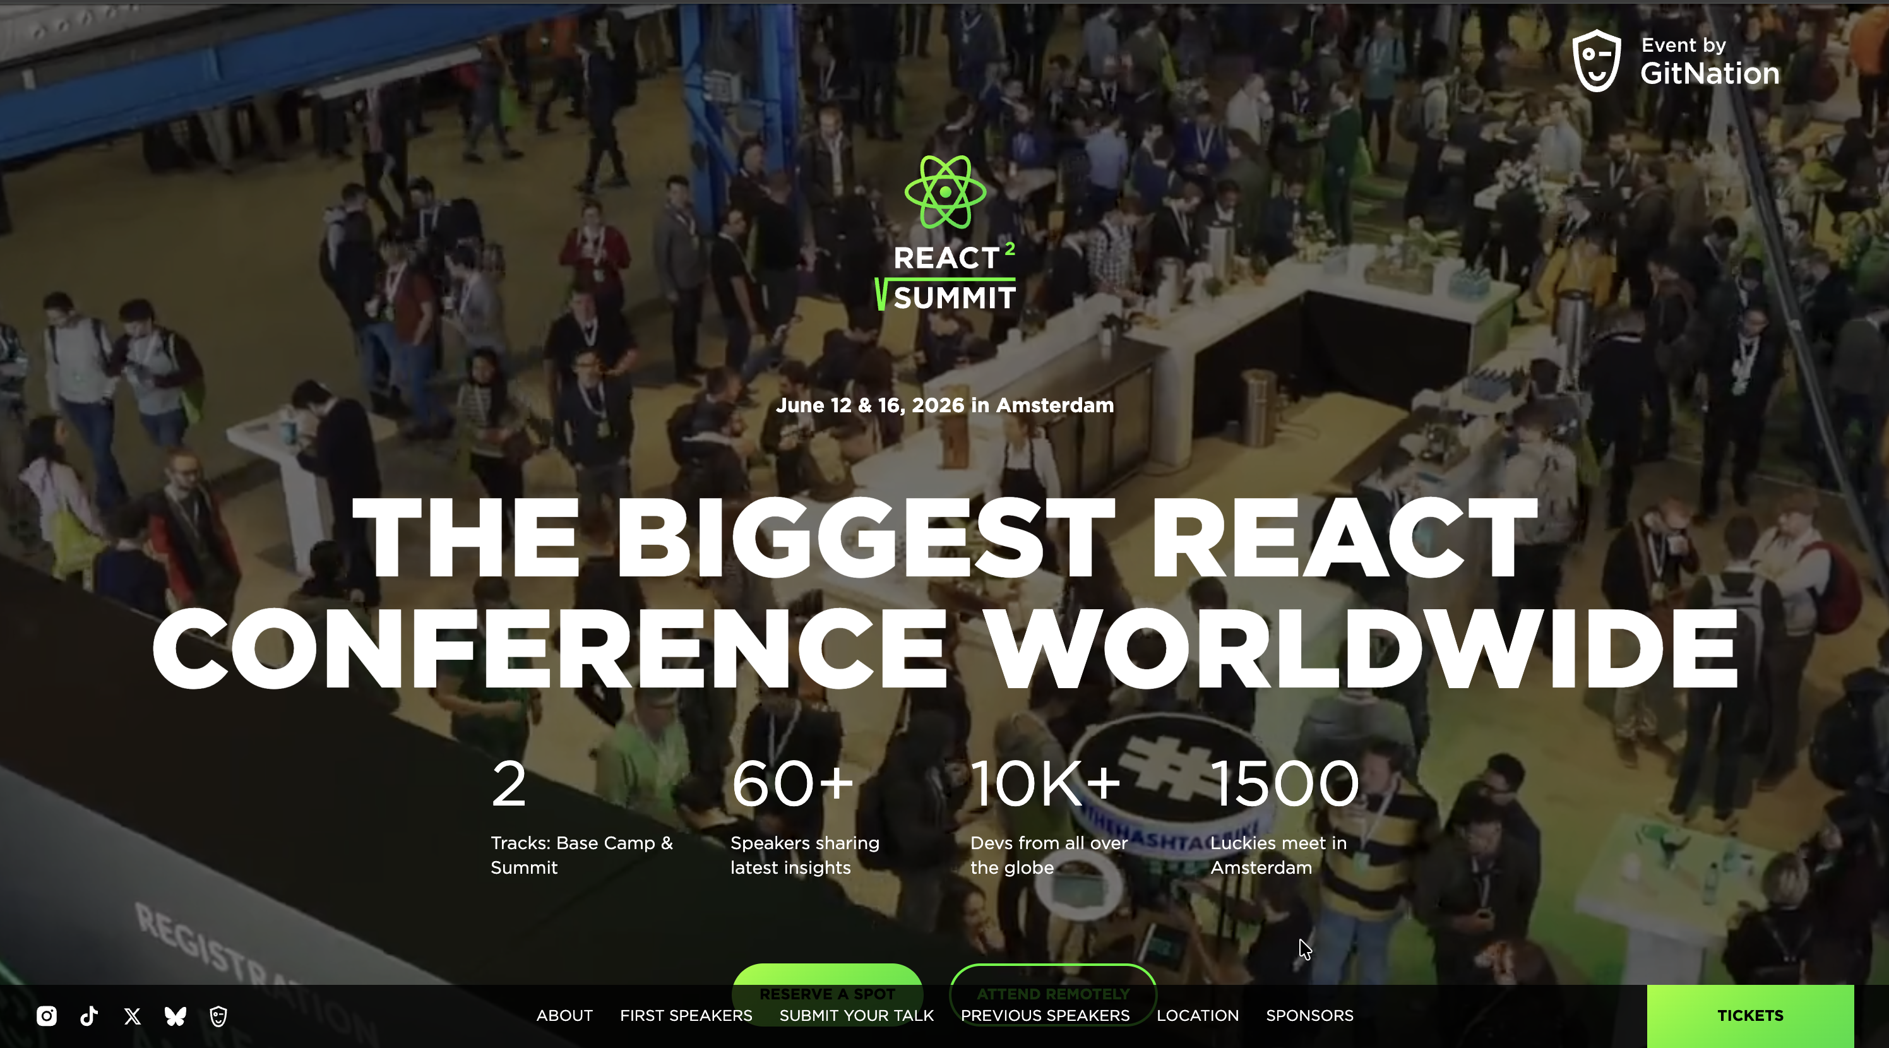Open First Speakers nav item
Viewport: 1889px width, 1048px height.
pyautogui.click(x=686, y=1016)
